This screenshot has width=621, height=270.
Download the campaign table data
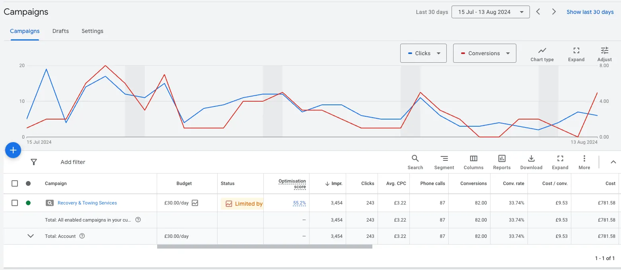click(531, 162)
